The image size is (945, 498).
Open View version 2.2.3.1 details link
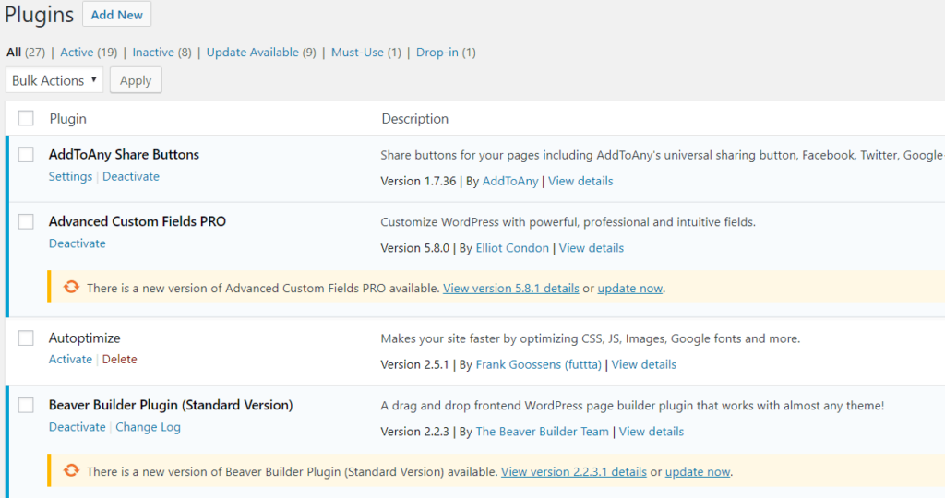(574, 472)
